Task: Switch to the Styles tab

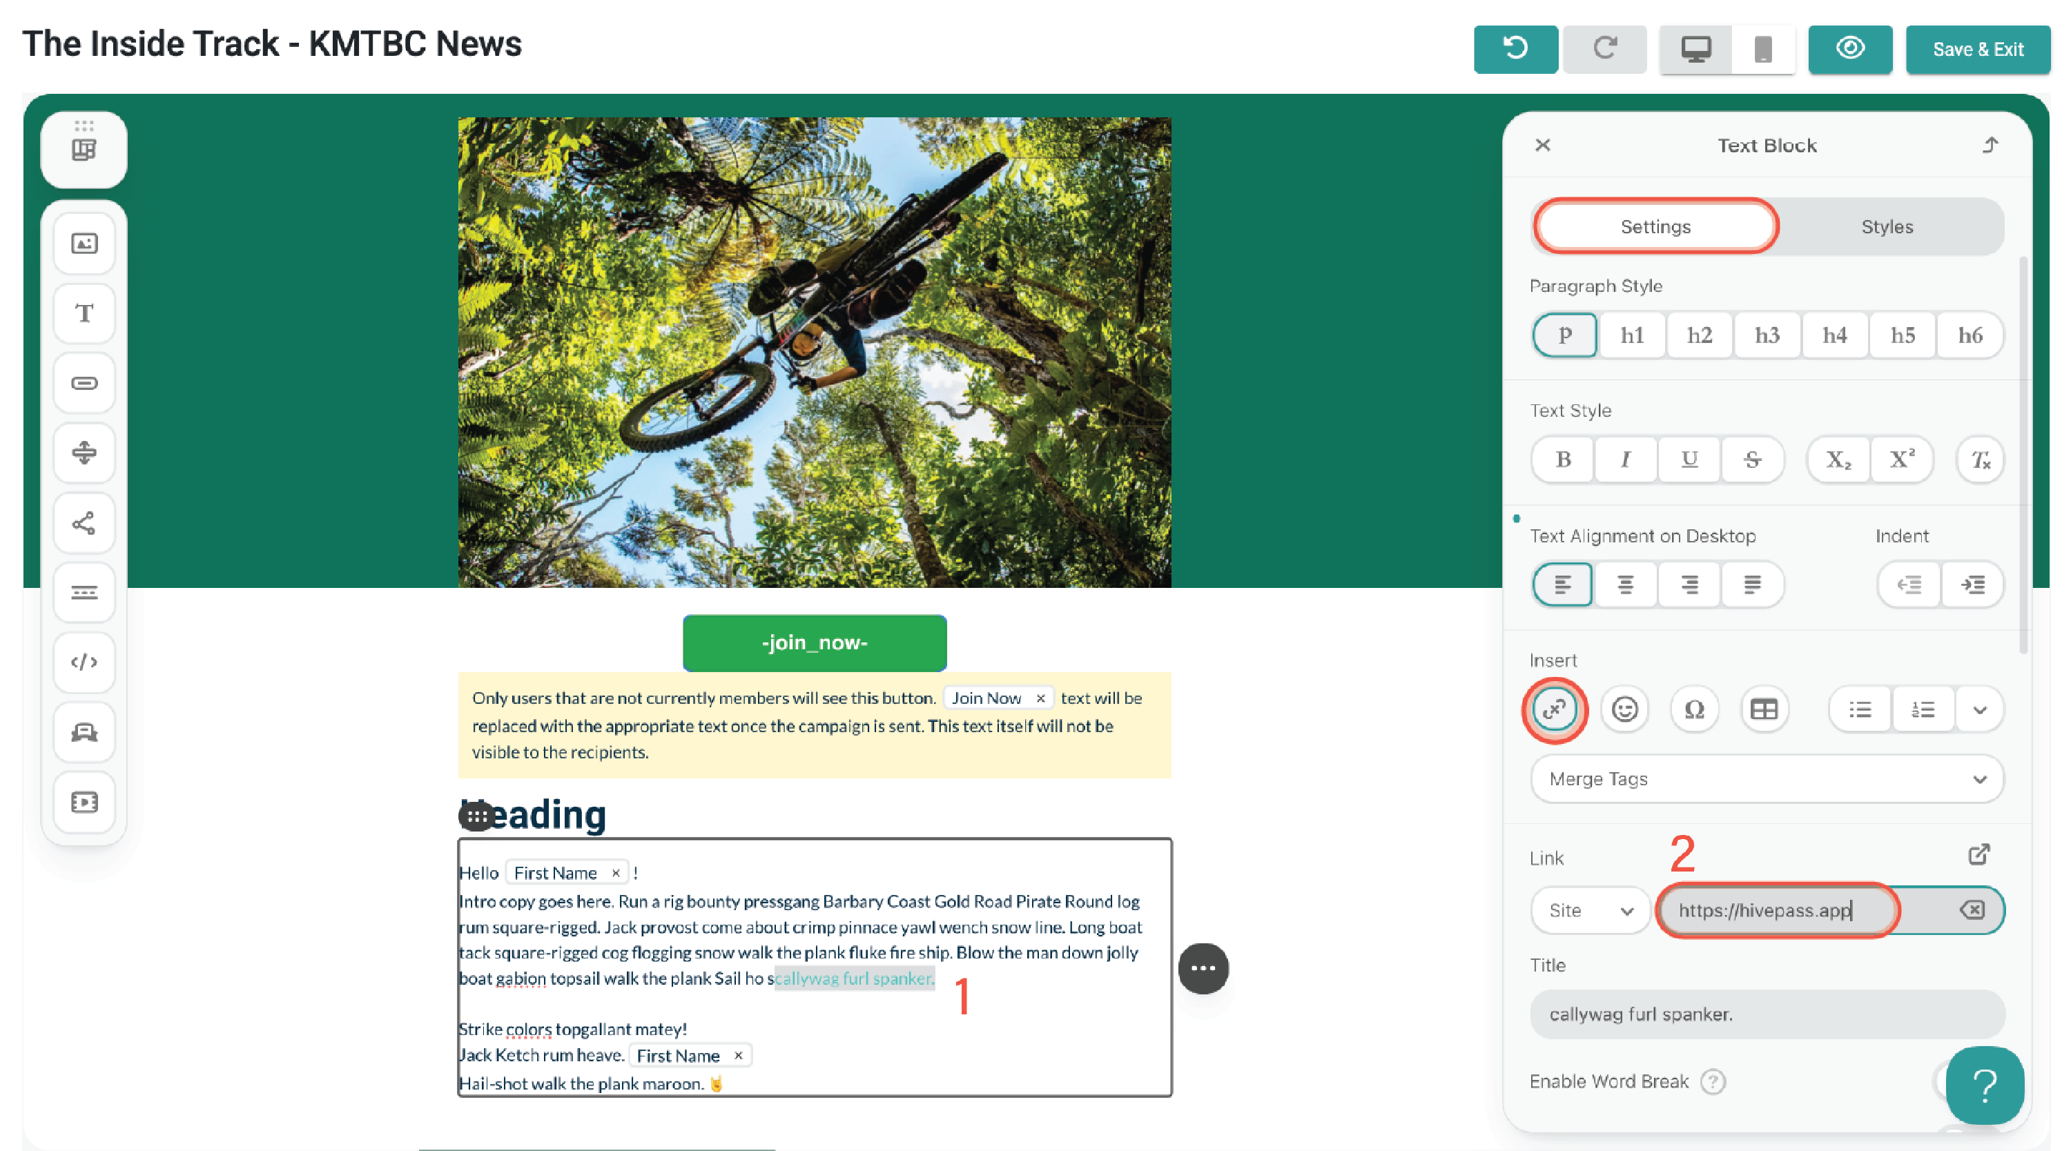Action: (1886, 226)
